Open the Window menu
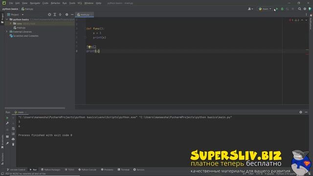The width and height of the screenshot is (313, 176). pyautogui.click(x=89, y=3)
